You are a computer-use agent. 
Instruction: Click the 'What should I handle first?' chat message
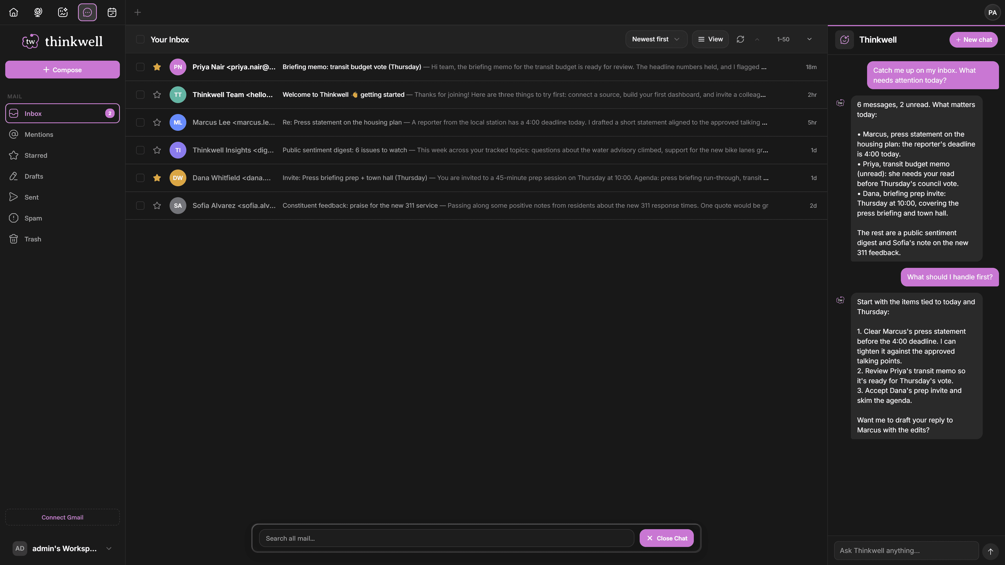[950, 277]
